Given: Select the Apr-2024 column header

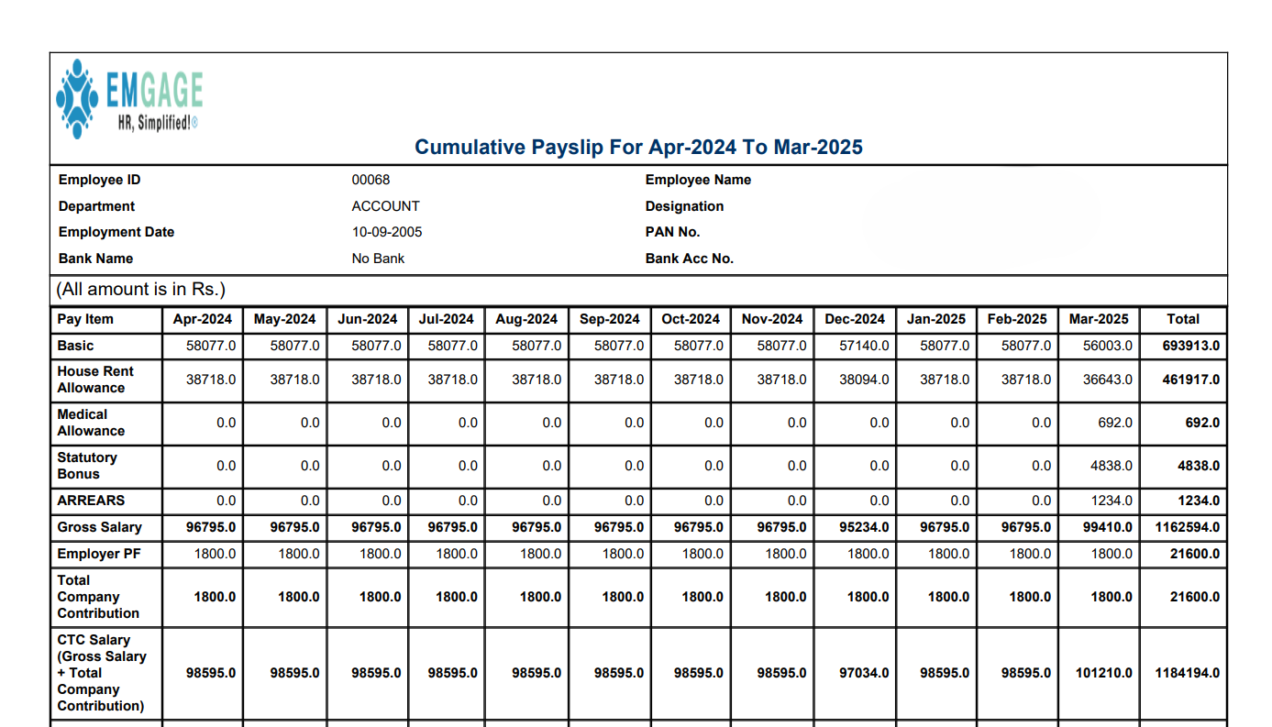Looking at the screenshot, I should (204, 319).
